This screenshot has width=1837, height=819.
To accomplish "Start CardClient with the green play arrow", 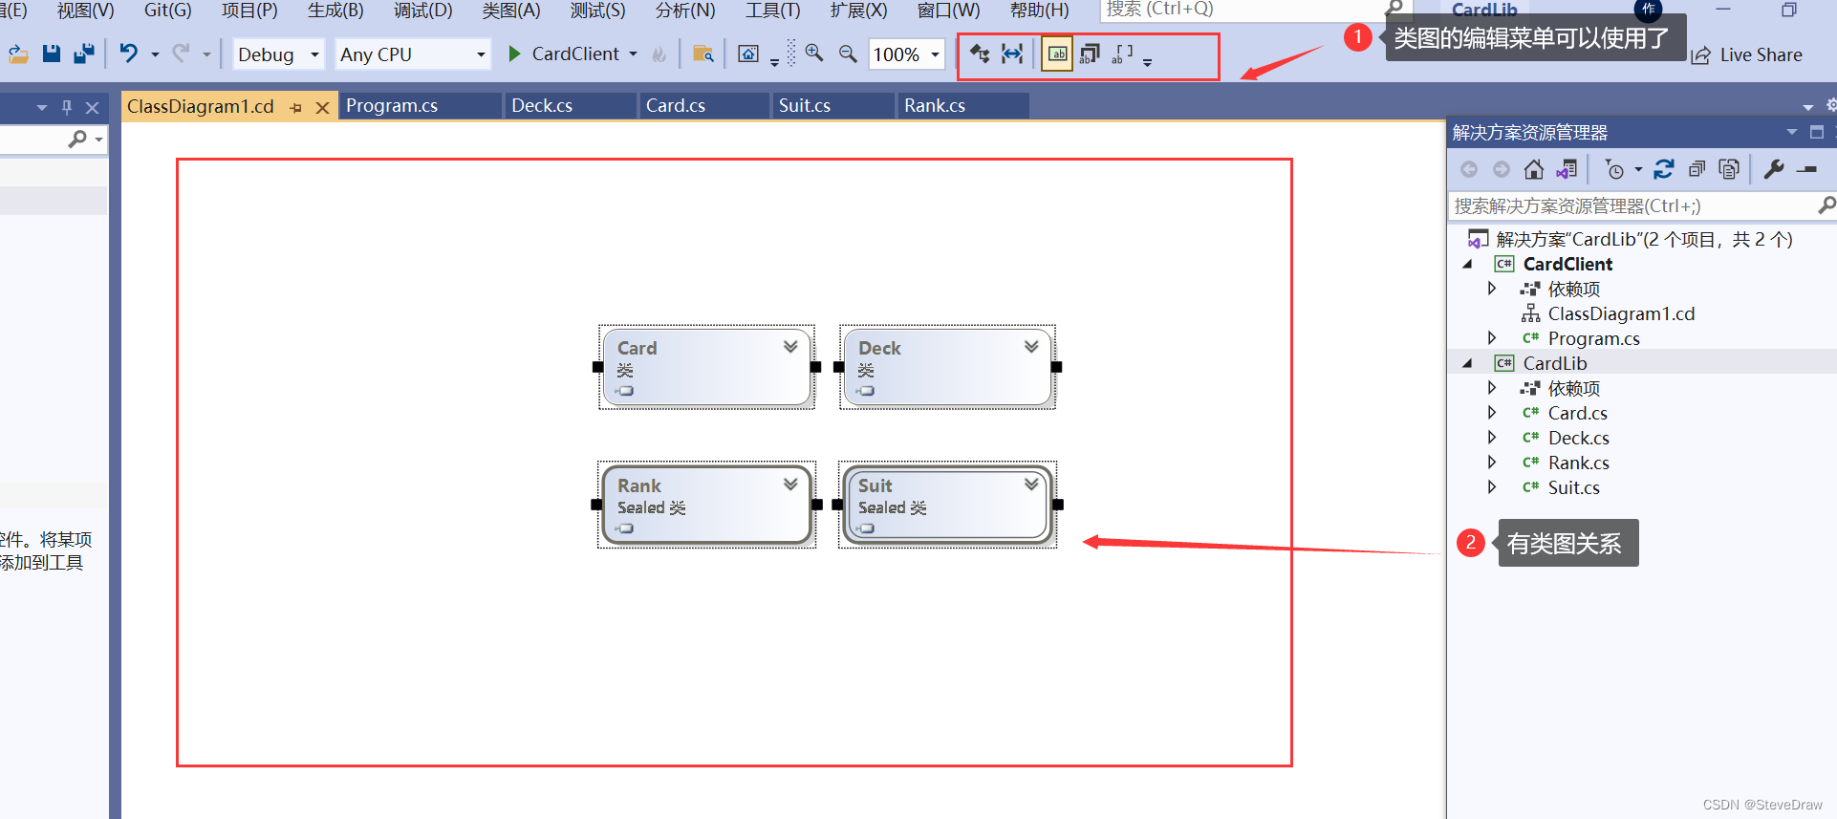I will point(514,54).
